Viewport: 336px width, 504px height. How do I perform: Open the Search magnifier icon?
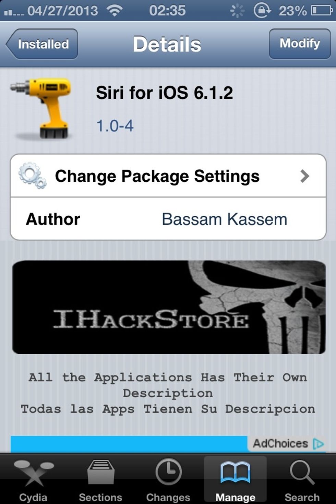click(302, 472)
